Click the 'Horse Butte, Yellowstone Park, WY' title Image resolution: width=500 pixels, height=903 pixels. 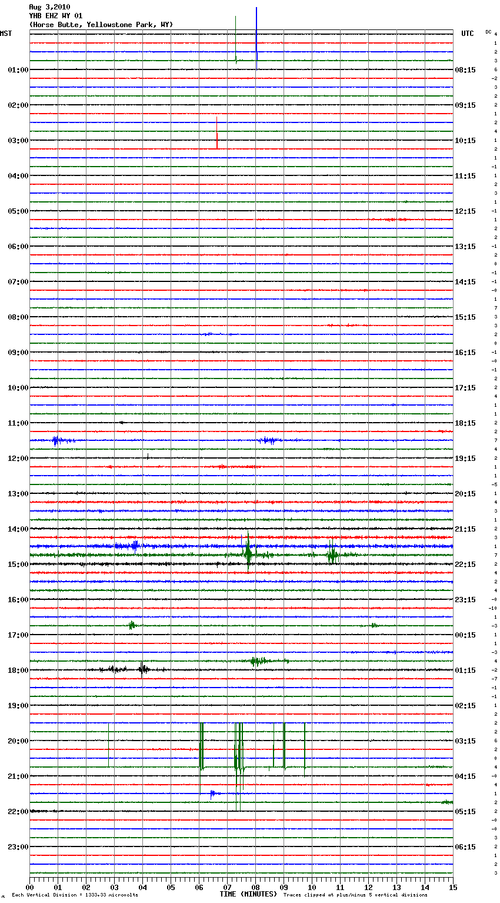click(x=101, y=25)
